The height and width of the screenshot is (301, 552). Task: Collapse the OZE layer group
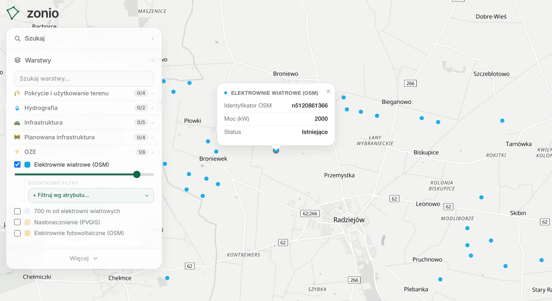point(152,152)
